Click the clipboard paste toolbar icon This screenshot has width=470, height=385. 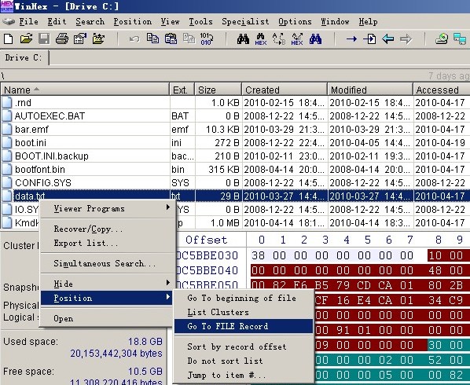pyautogui.click(x=171, y=39)
